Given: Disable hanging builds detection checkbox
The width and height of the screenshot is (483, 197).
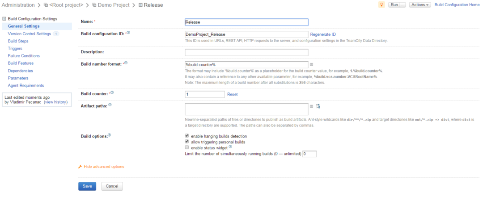Looking at the screenshot, I should click(187, 136).
